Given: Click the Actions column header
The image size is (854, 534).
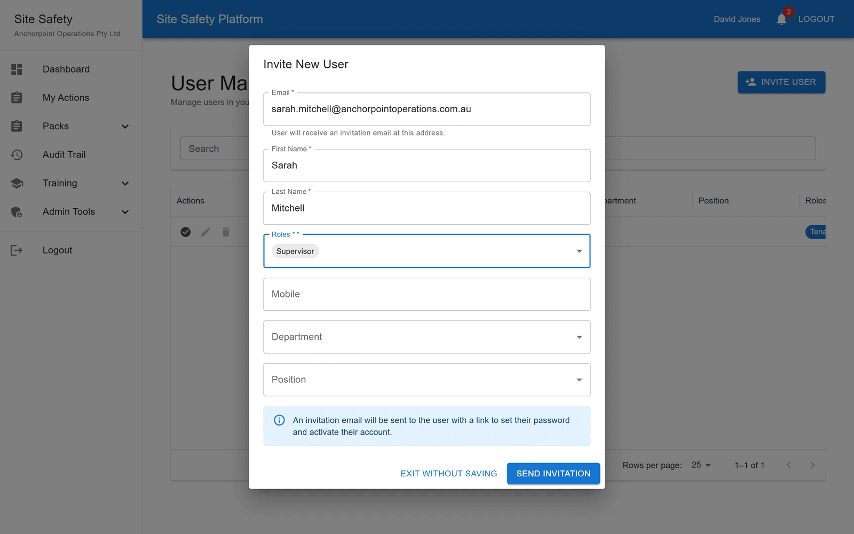Looking at the screenshot, I should [x=191, y=201].
